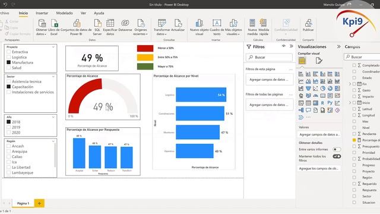Open the format visual paintbrush icon
Screen dimensions: 380x214
pos(319,61)
